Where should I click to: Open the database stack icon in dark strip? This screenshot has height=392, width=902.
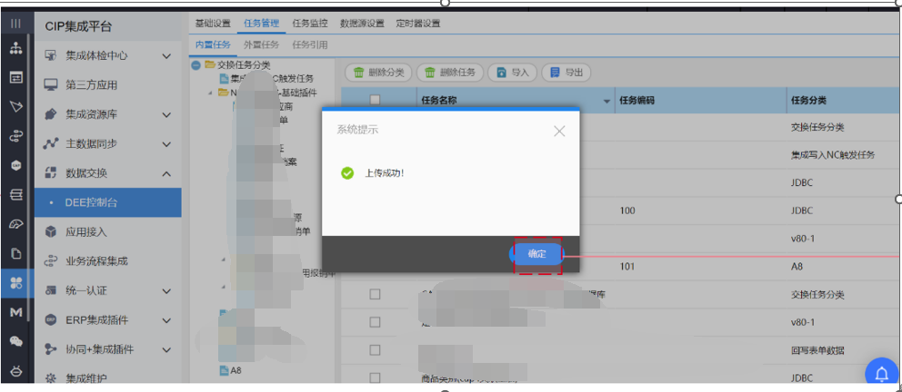16,194
